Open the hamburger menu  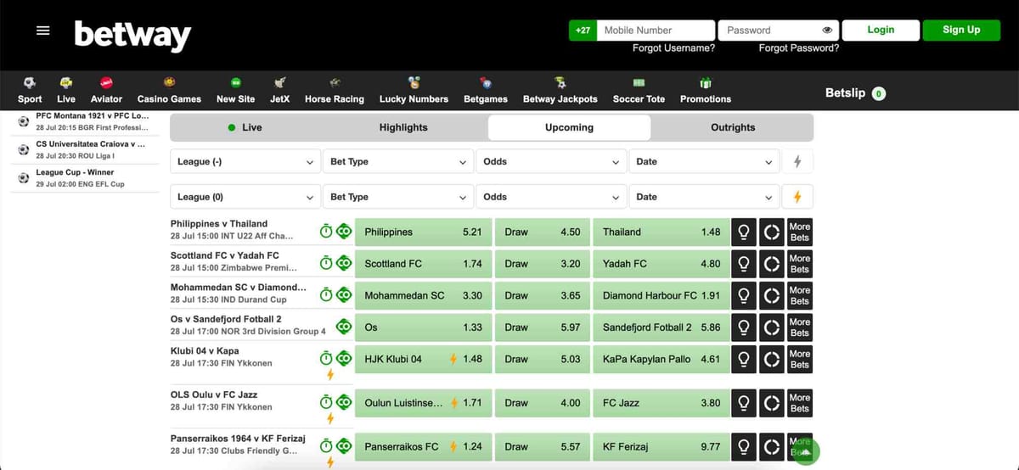point(43,30)
